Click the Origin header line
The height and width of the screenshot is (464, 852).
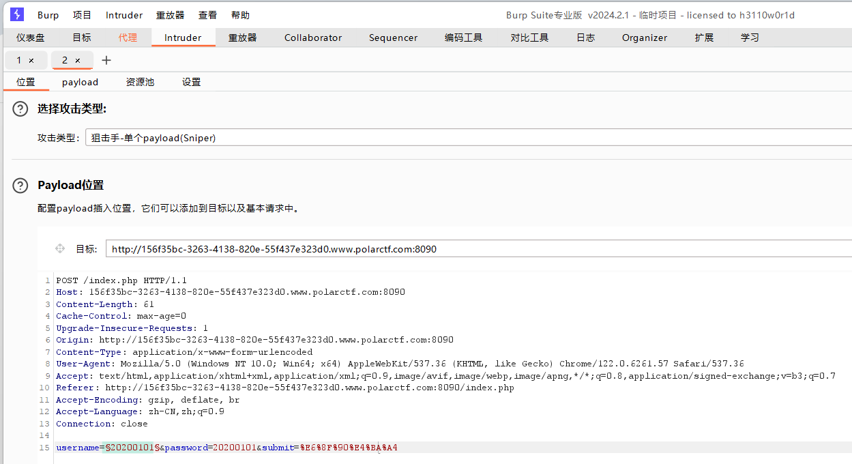coord(255,340)
